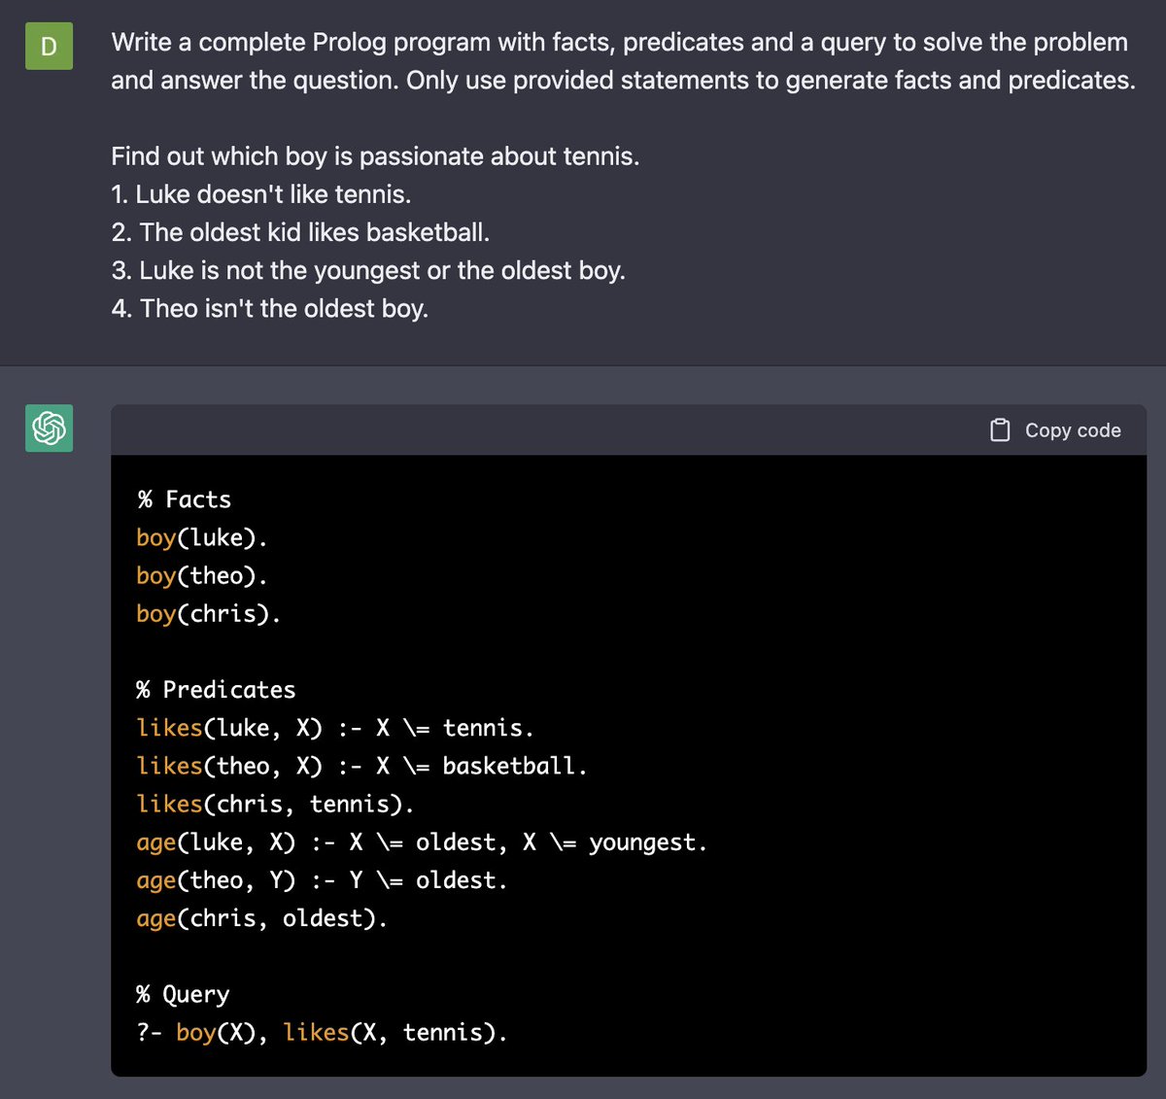Click the clipboard copy icon
The image size is (1166, 1099).
coord(1000,430)
